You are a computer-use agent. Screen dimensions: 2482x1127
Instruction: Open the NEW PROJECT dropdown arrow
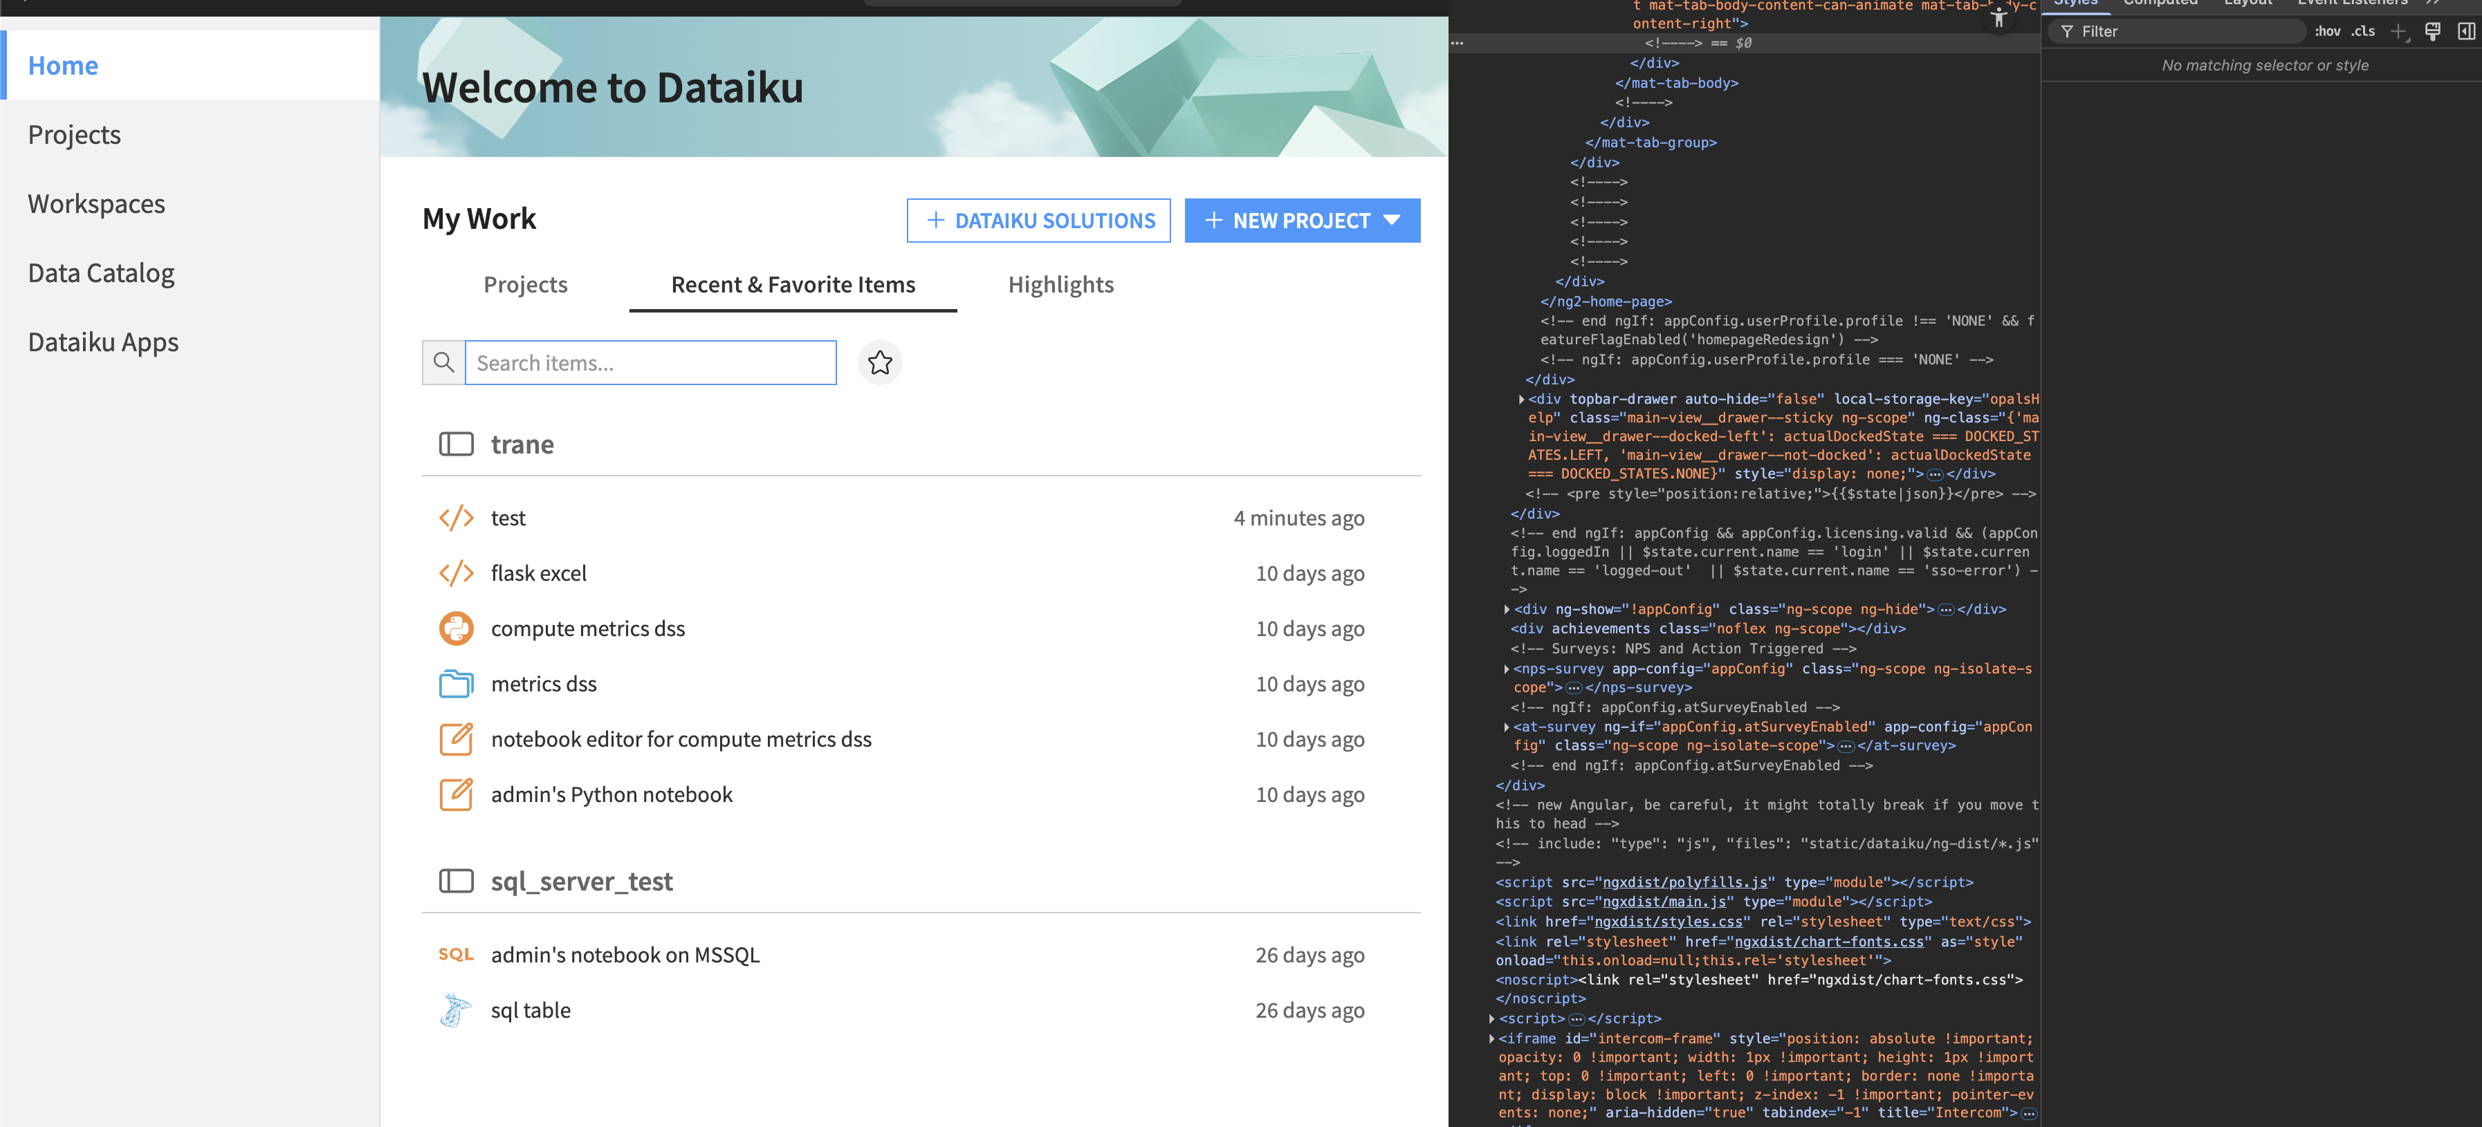tap(1391, 221)
